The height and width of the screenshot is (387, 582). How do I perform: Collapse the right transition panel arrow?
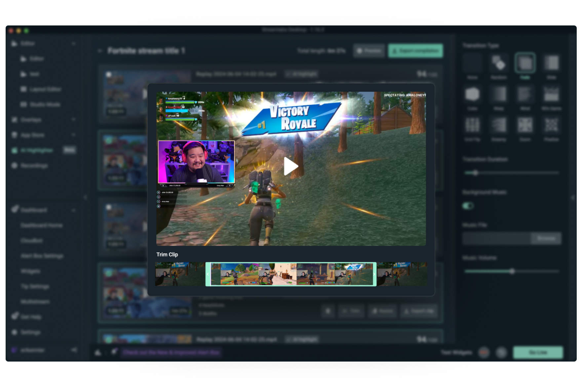[x=573, y=197]
